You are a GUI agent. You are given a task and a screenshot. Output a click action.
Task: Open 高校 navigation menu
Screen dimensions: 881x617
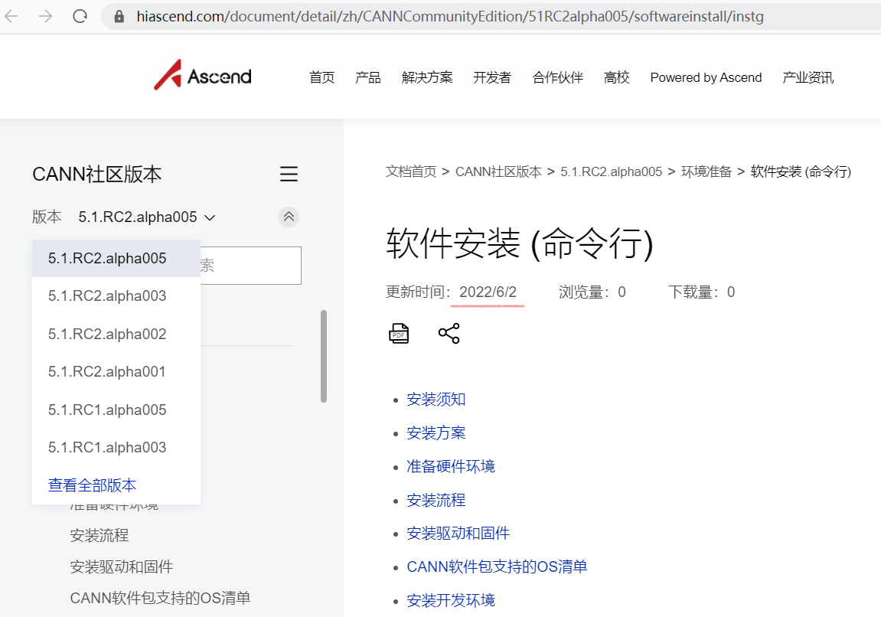(616, 77)
